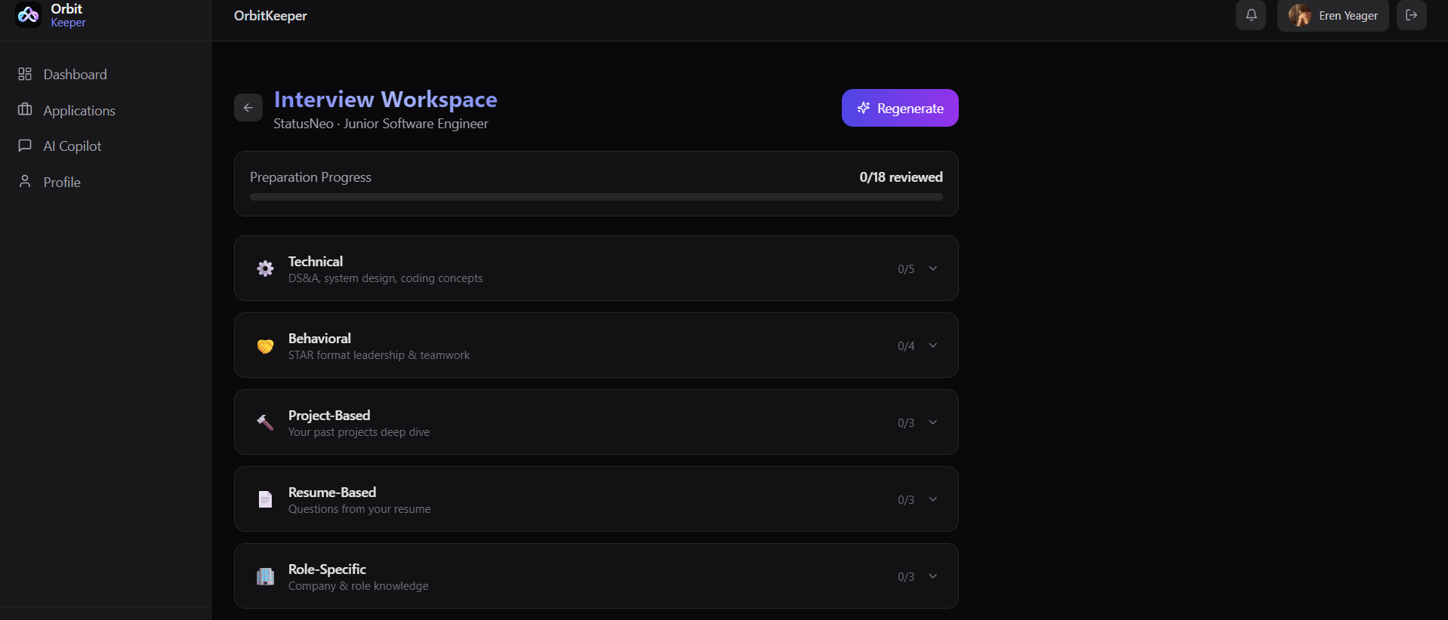The width and height of the screenshot is (1448, 620).
Task: Click the logout icon
Action: [x=1411, y=15]
